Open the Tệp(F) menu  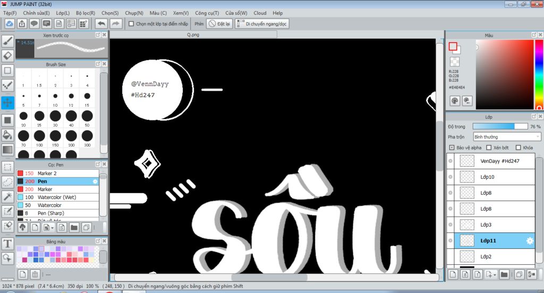point(10,13)
